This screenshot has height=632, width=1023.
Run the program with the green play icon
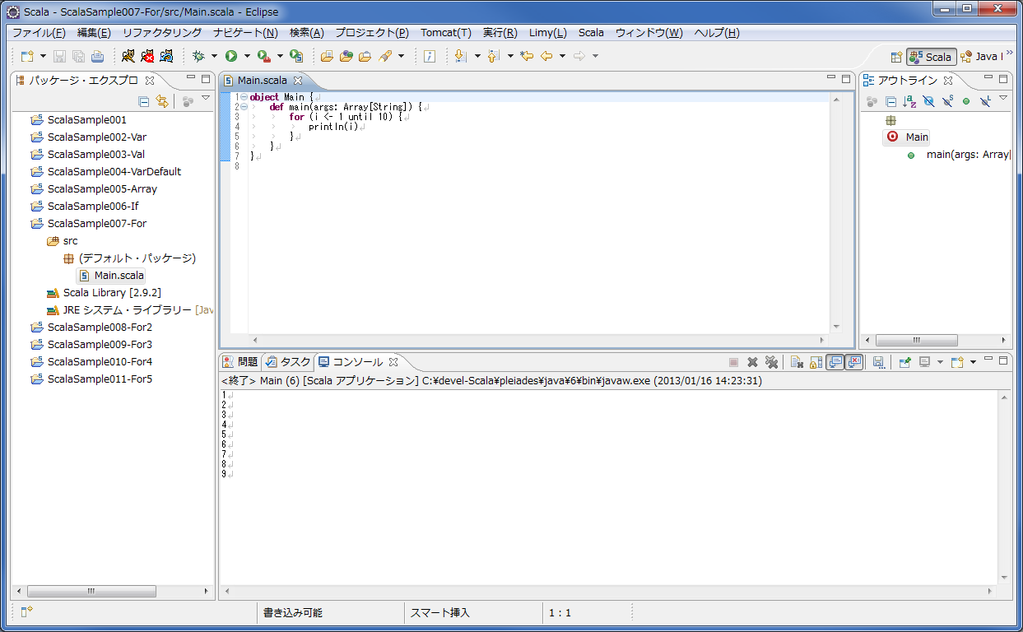click(x=231, y=56)
